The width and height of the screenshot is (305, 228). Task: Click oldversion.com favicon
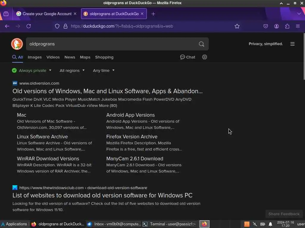click(15, 83)
